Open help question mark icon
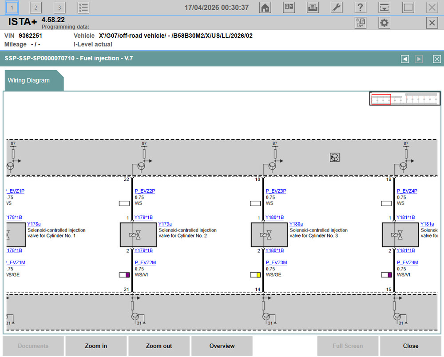Screen dimensions: 444x357 coord(360,8)
